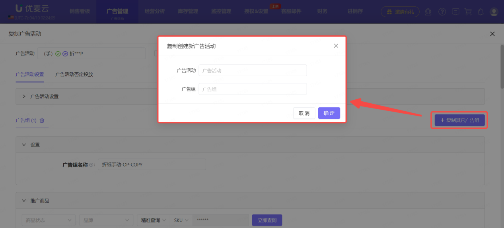The height and width of the screenshot is (228, 504).
Task: Open the message feedback icon
Action: (455, 12)
